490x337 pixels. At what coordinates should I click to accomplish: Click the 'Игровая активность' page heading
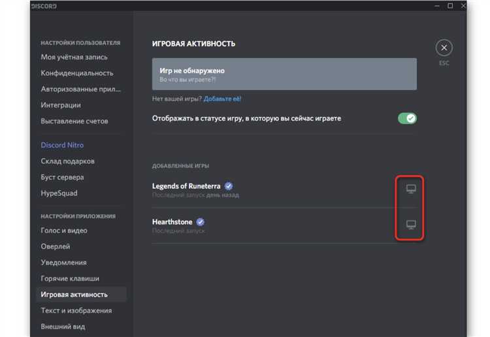(x=194, y=44)
